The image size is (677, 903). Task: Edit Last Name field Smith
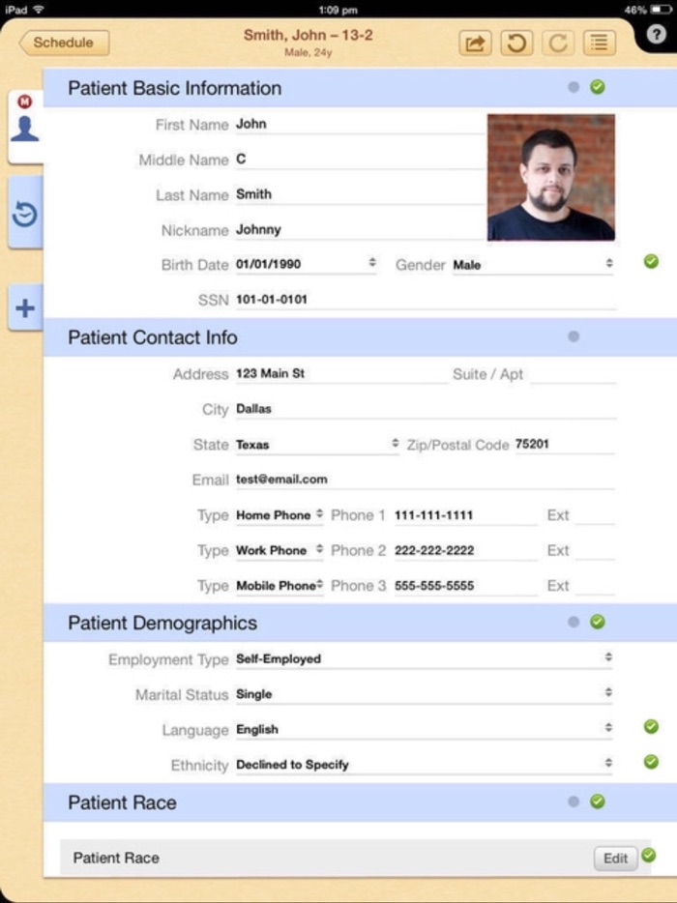(x=360, y=194)
